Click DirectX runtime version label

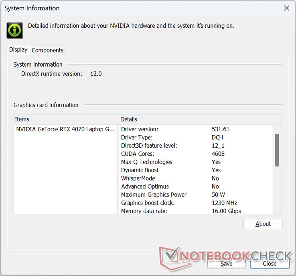pos(52,74)
